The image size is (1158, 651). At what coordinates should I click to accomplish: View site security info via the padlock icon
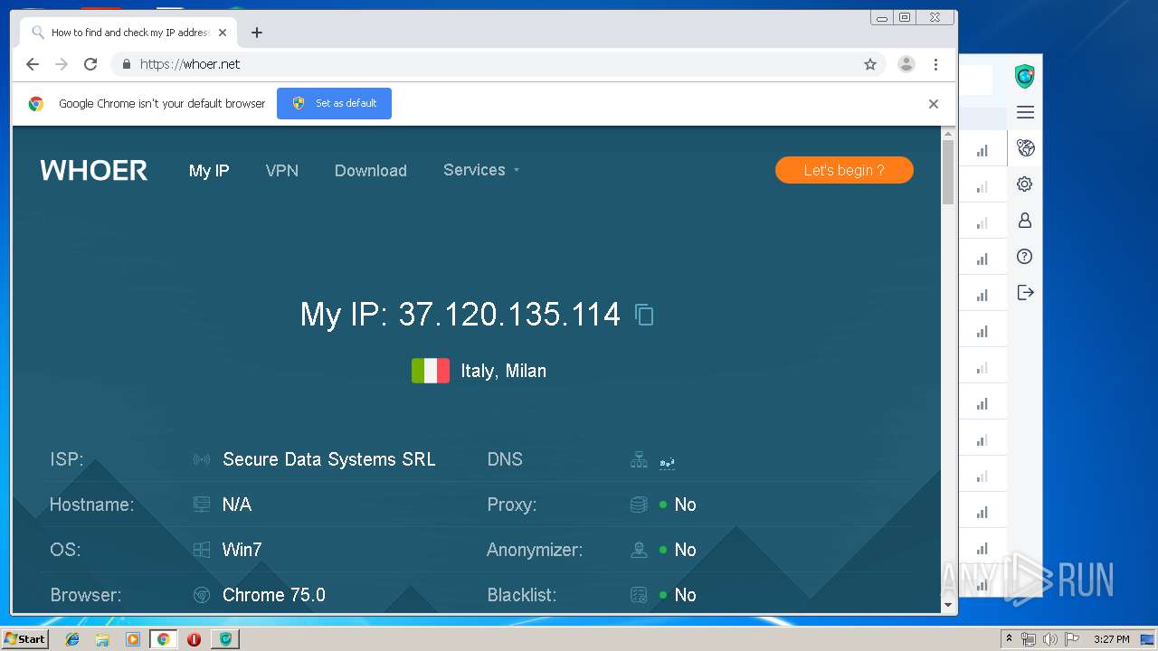(127, 64)
